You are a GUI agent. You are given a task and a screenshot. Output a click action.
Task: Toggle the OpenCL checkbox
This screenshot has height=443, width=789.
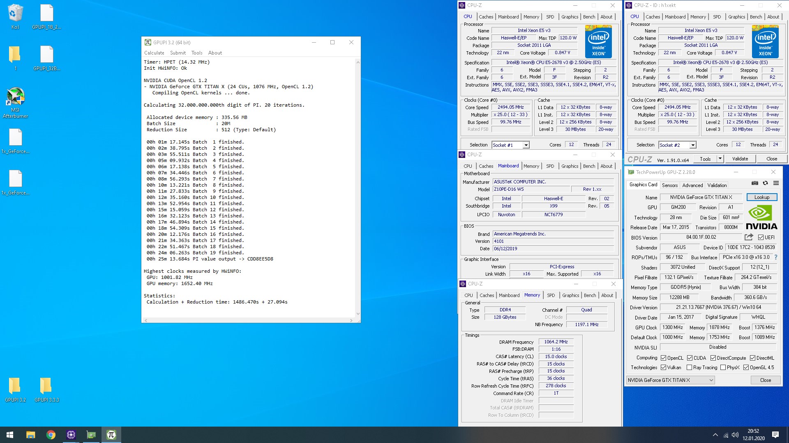[663, 358]
